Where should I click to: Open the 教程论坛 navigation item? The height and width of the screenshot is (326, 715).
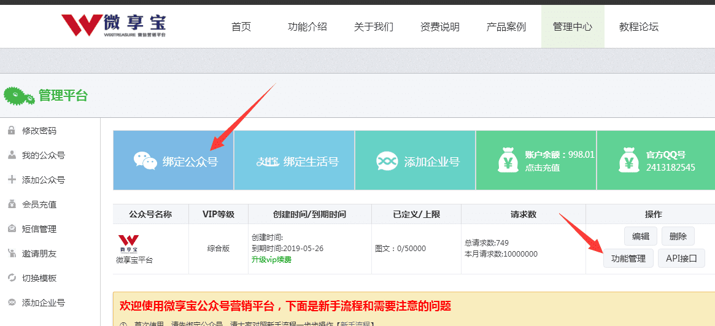639,26
